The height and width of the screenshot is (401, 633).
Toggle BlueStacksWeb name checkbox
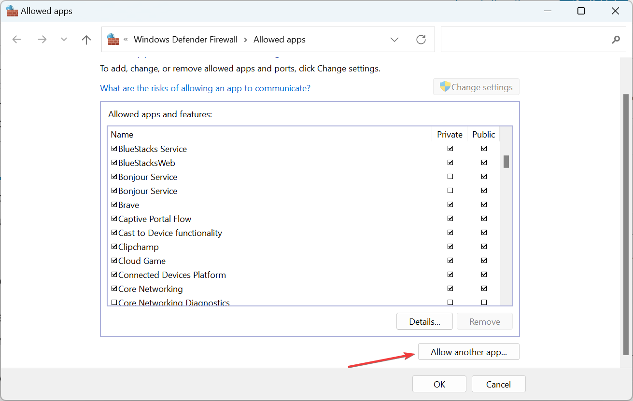click(x=114, y=163)
